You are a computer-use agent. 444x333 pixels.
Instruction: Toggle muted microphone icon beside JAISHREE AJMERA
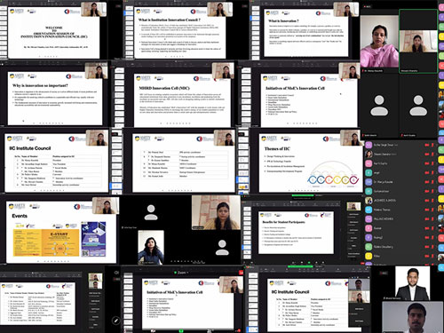pos(432,201)
